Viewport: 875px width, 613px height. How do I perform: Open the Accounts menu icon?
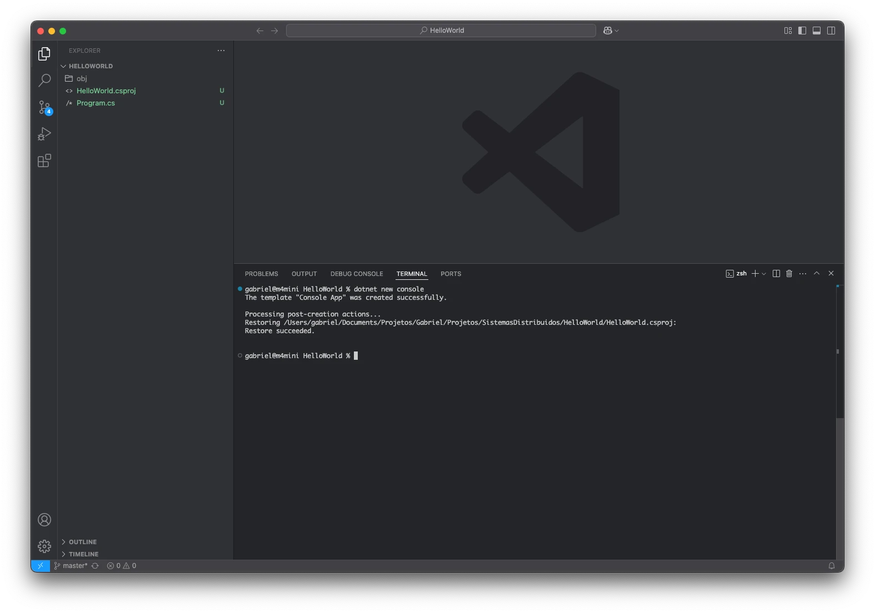44,520
